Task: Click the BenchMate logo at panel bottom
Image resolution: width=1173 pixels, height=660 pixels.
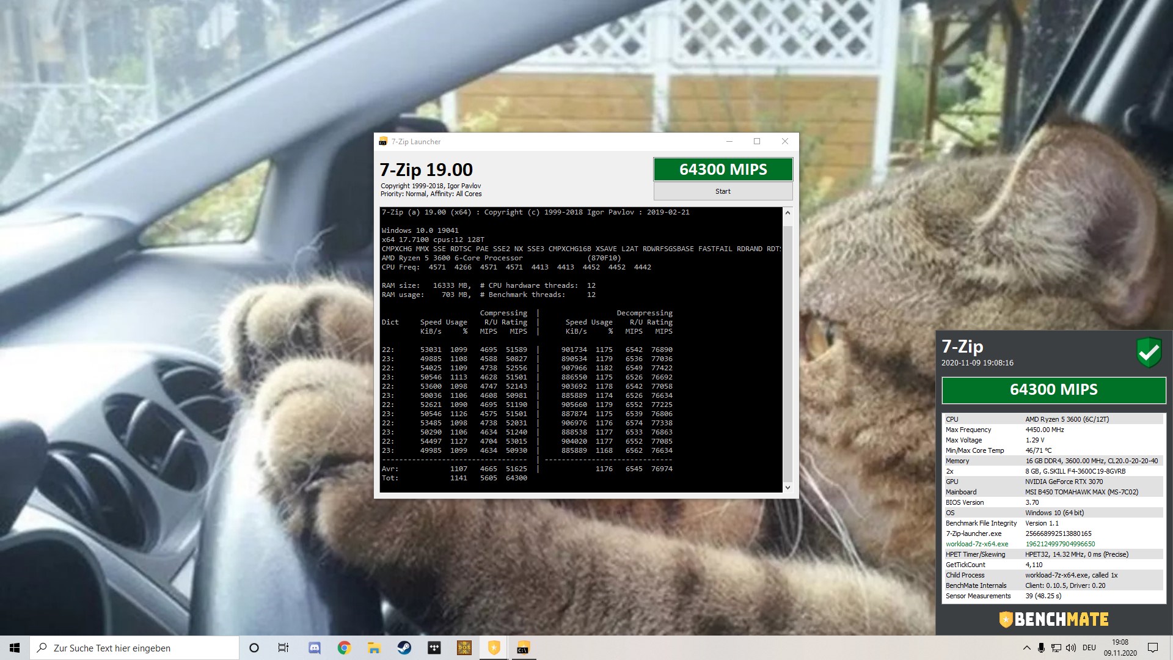Action: tap(1053, 619)
